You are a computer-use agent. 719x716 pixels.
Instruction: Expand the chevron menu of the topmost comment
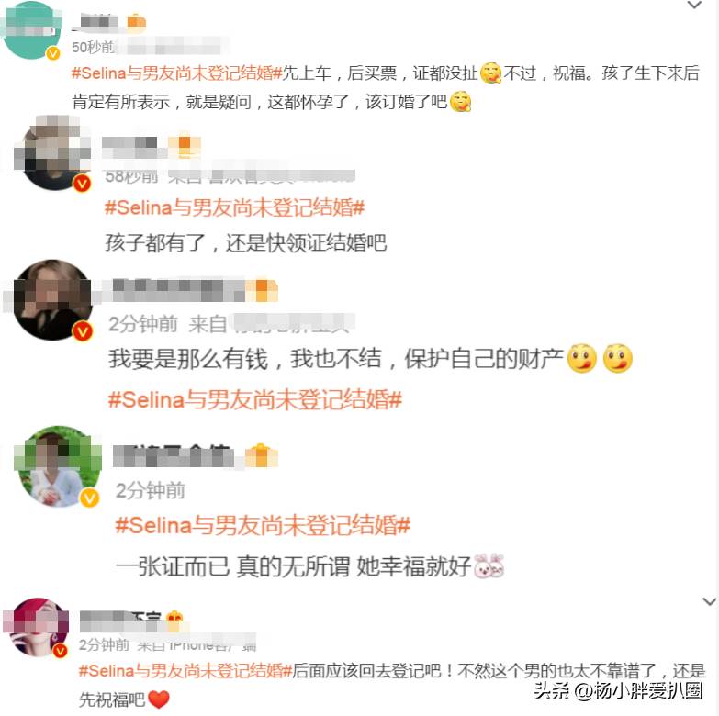(x=695, y=5)
